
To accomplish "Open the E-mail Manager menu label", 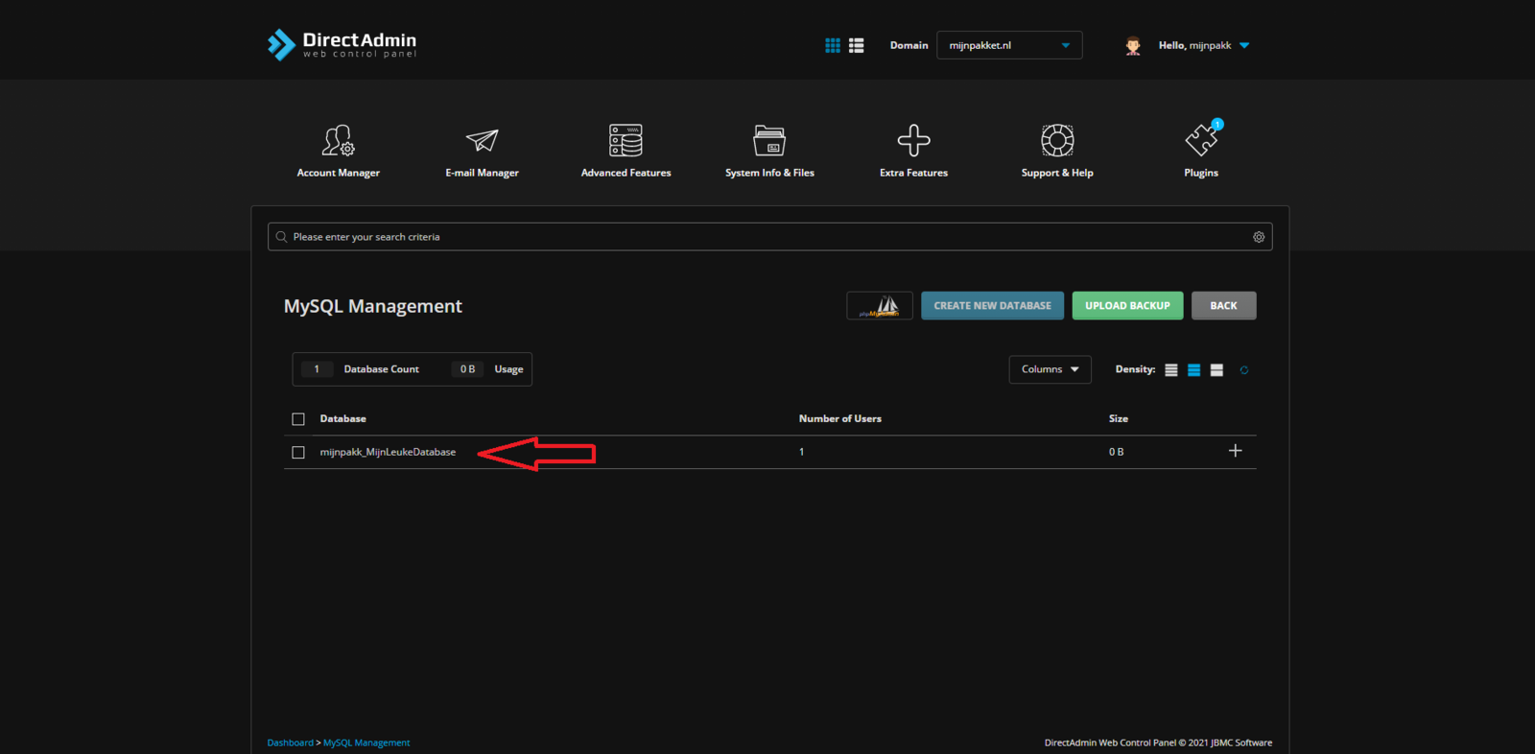I will click(x=482, y=173).
